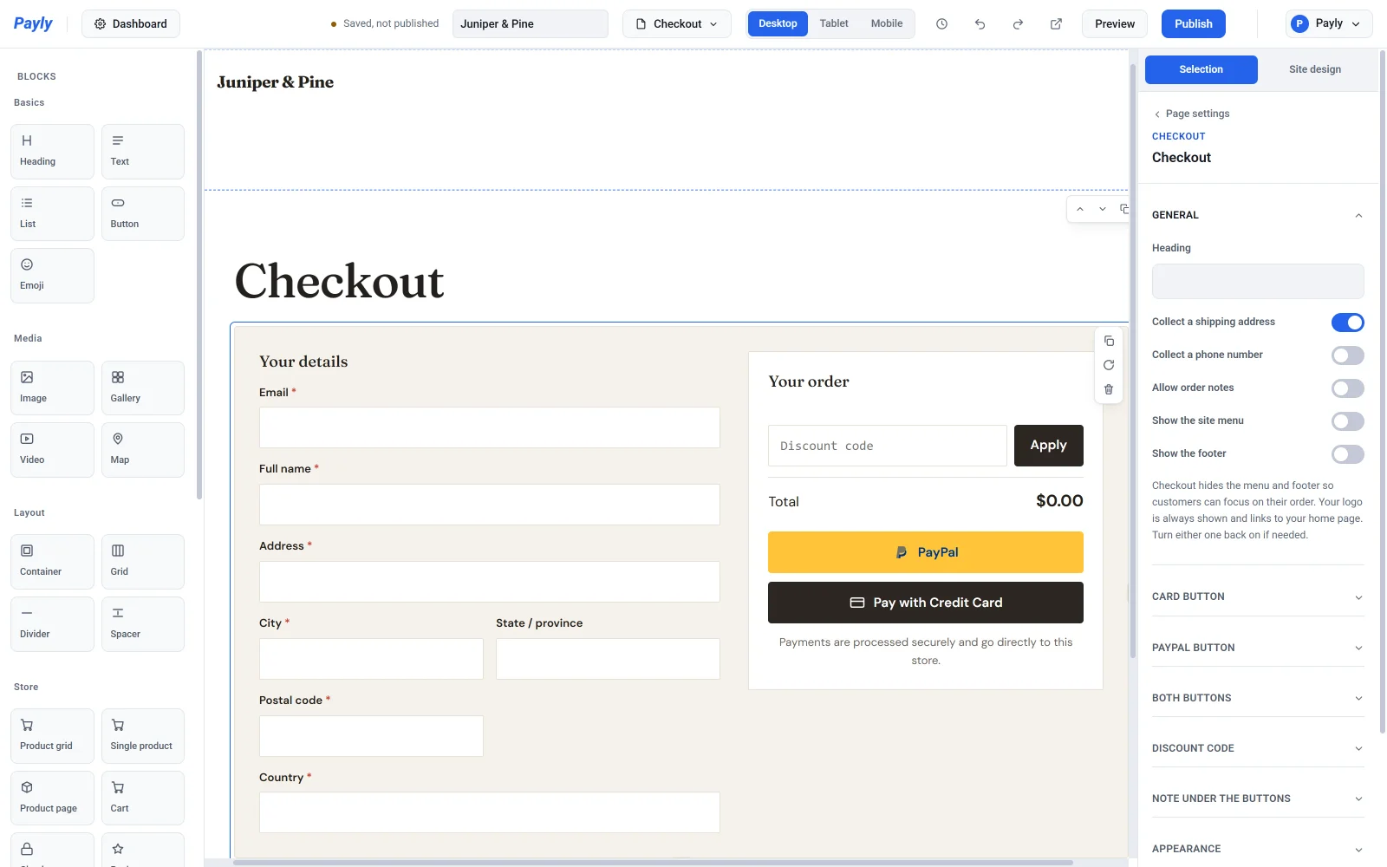The width and height of the screenshot is (1387, 867).
Task: Redo the last change
Action: point(1018,24)
